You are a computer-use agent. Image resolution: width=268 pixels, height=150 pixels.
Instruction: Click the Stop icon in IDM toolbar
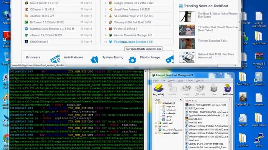coord(186,88)
